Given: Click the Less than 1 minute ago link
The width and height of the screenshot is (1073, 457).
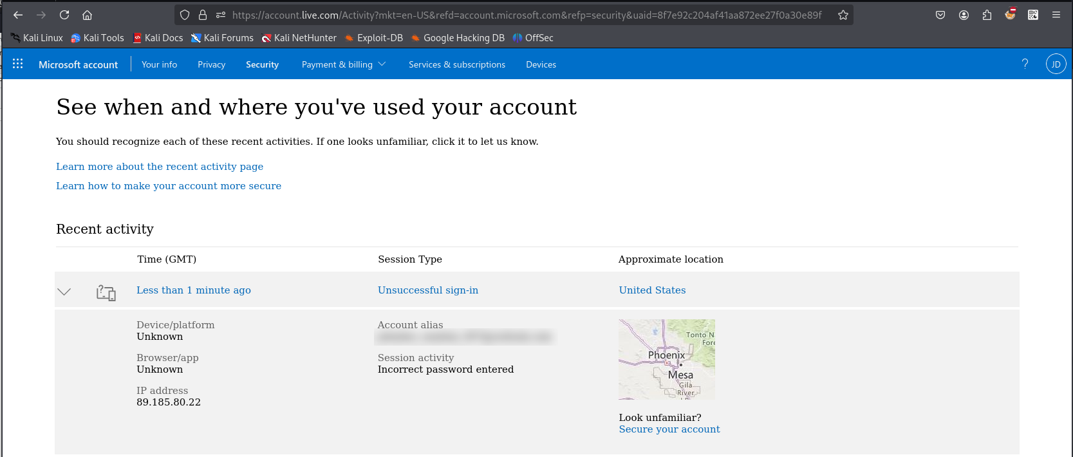Looking at the screenshot, I should coord(194,290).
